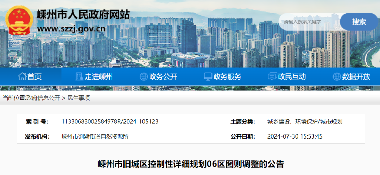Open the 政民互动 menu label
The width and height of the screenshot is (380, 175).
click(292, 76)
